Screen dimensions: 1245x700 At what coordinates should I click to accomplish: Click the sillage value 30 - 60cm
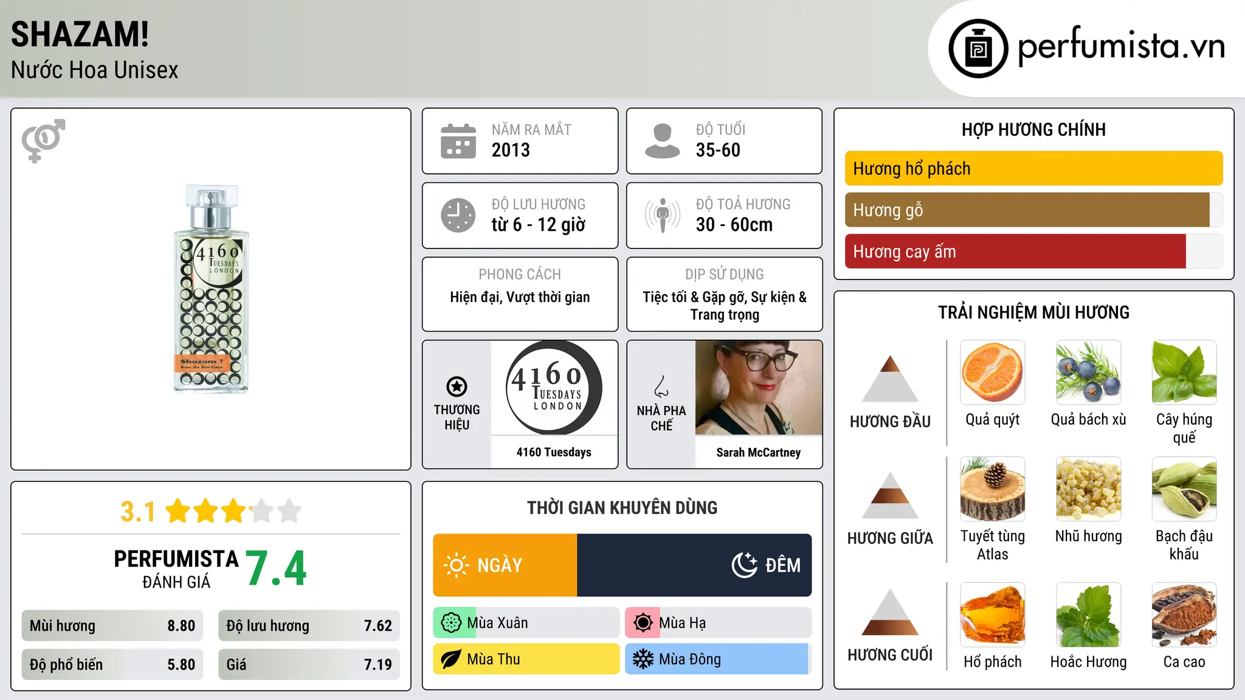[x=734, y=225]
